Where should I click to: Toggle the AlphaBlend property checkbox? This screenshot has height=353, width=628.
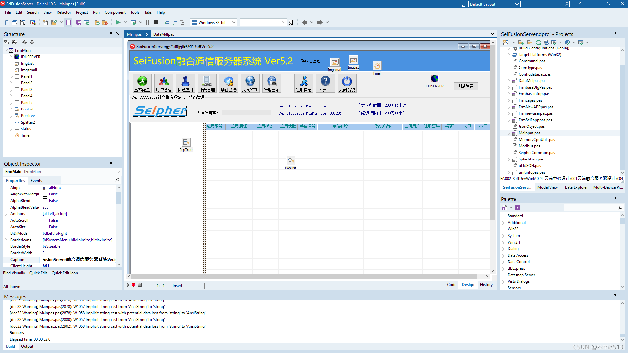tap(45, 201)
